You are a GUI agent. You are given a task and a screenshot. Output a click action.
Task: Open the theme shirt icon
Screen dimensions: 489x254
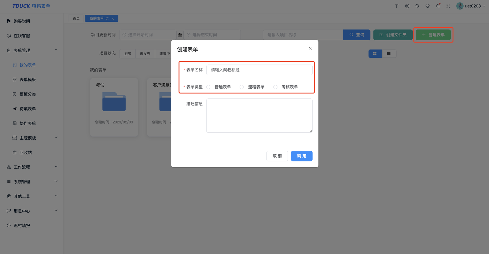pos(428,6)
